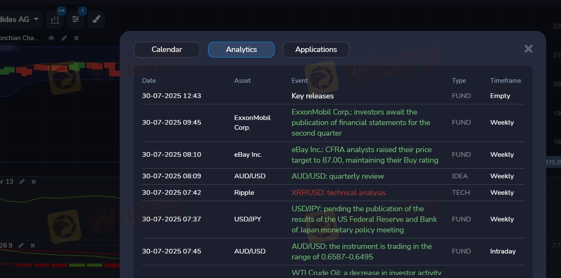Click the AUD/USD asset in the 07:45 row
The height and width of the screenshot is (278, 561).
(x=250, y=251)
